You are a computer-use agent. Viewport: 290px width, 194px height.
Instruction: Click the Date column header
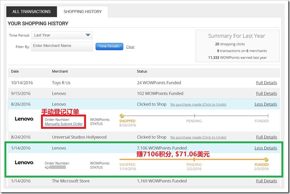pos(15,71)
